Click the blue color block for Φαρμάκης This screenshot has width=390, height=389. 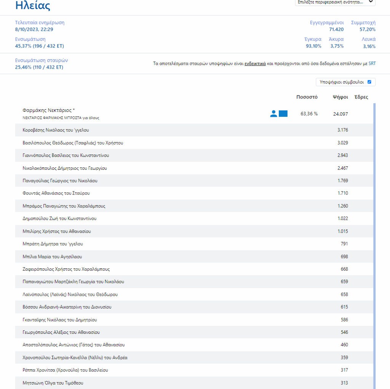click(x=283, y=113)
